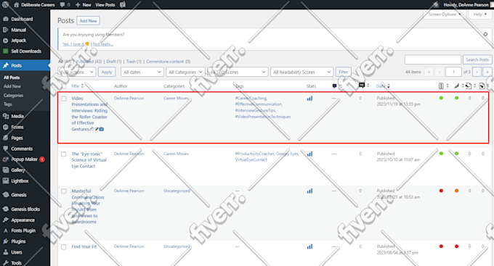Show Trash posts filter
This screenshot has width=494, height=266.
[x=134, y=62]
